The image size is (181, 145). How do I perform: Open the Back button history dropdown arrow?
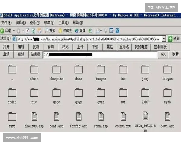pyautogui.click(x=14, y=31)
